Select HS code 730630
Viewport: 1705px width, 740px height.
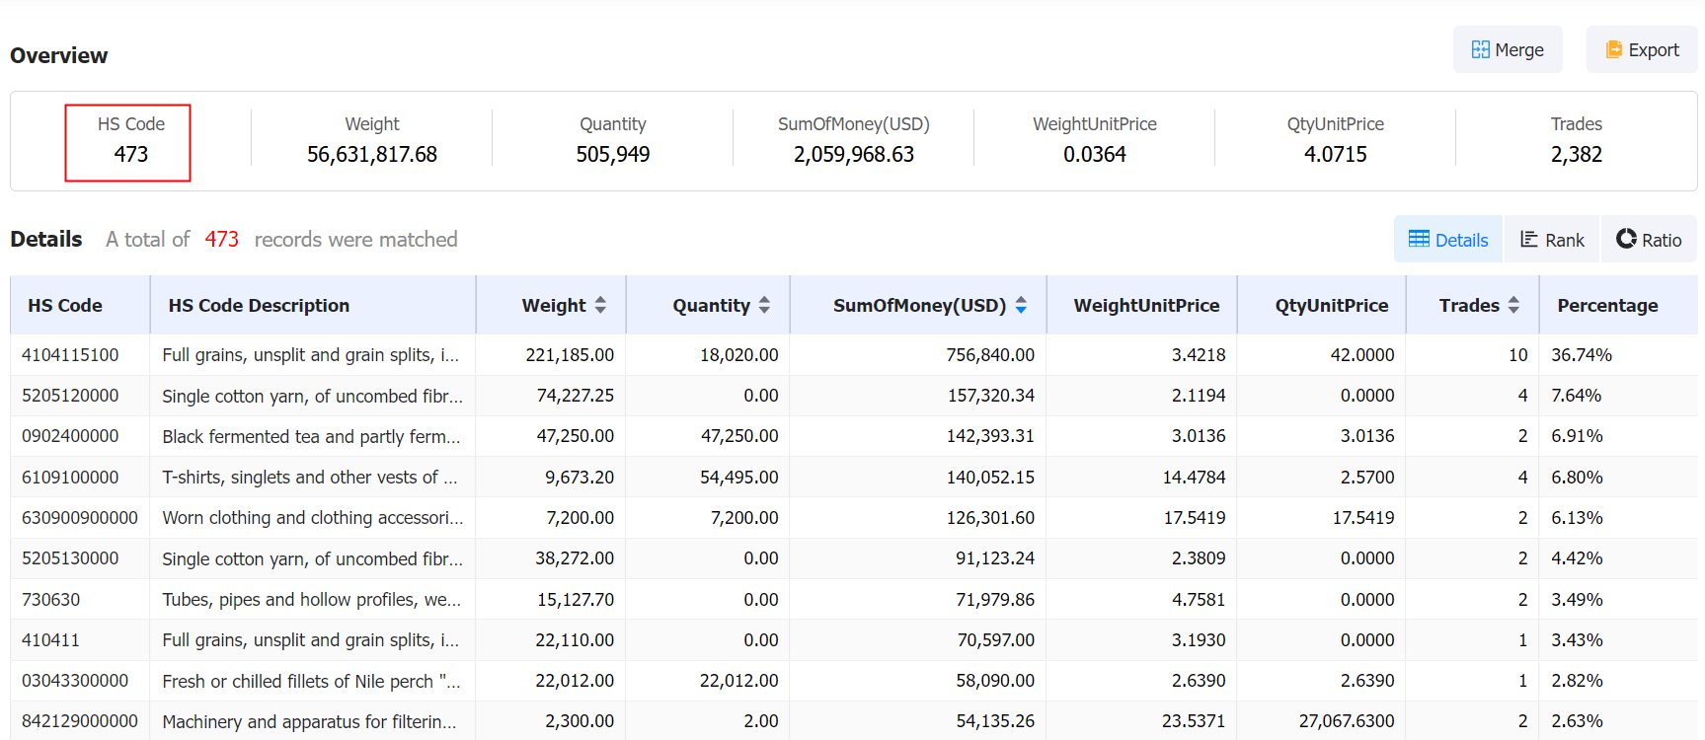pyautogui.click(x=51, y=600)
